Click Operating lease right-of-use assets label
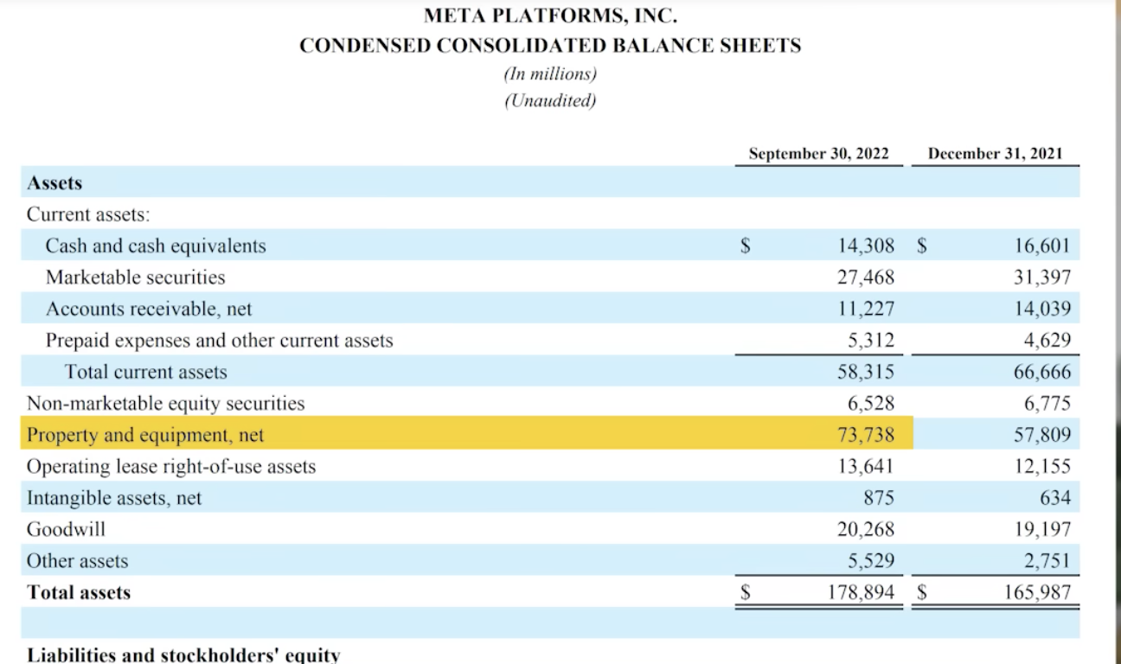Image resolution: width=1121 pixels, height=664 pixels. tap(171, 467)
